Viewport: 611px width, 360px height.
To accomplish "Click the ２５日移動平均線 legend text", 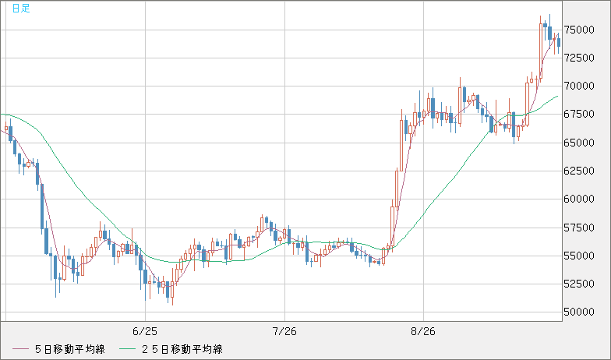I will point(182,349).
